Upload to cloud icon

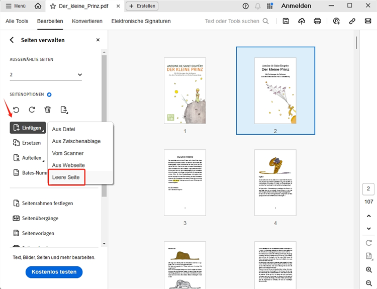pyautogui.click(x=302, y=21)
